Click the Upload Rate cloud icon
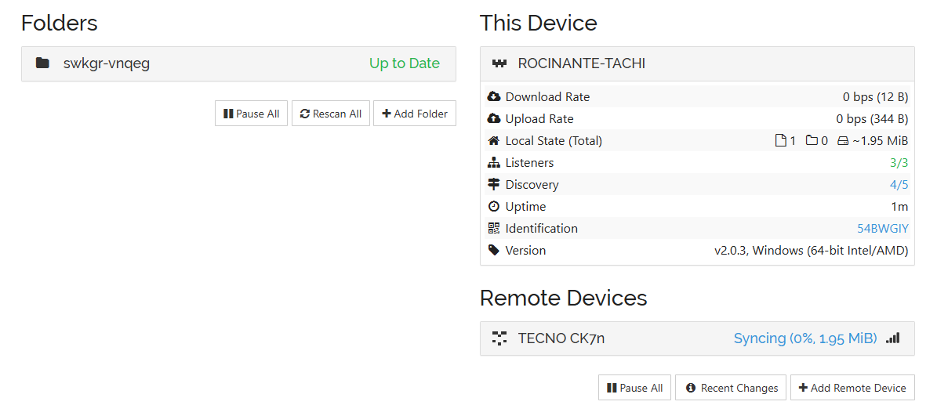 click(x=493, y=119)
